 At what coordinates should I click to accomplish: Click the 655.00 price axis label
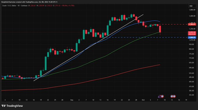tap(191, 63)
